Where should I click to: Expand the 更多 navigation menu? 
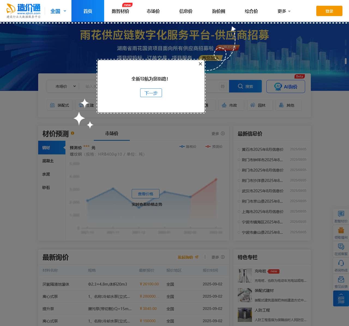tap(284, 11)
